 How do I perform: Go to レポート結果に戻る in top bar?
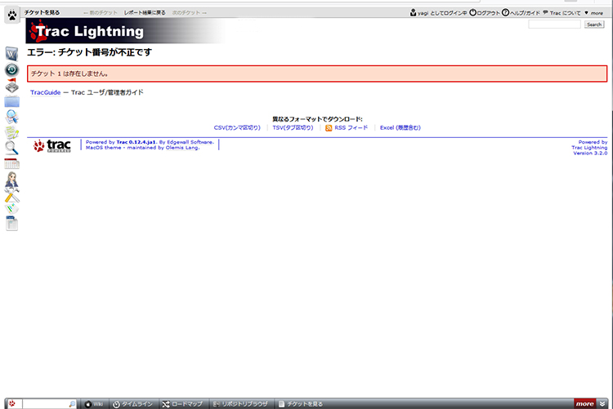(145, 13)
